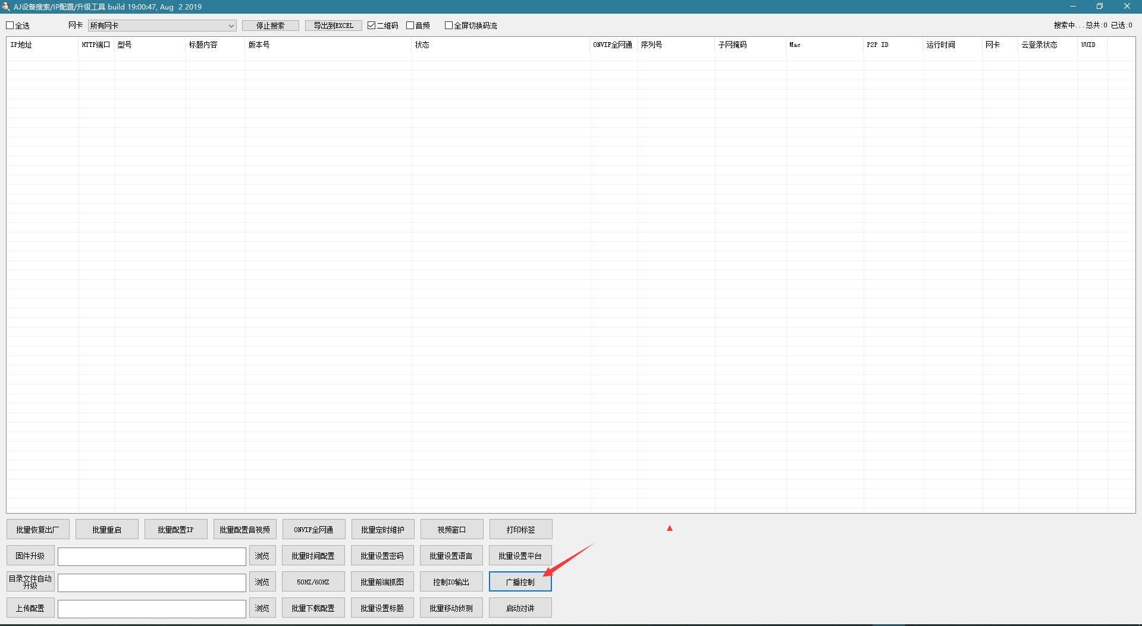Toggle the 音频 audio checkbox
Viewport: 1142px width, 626px height.
[x=410, y=26]
